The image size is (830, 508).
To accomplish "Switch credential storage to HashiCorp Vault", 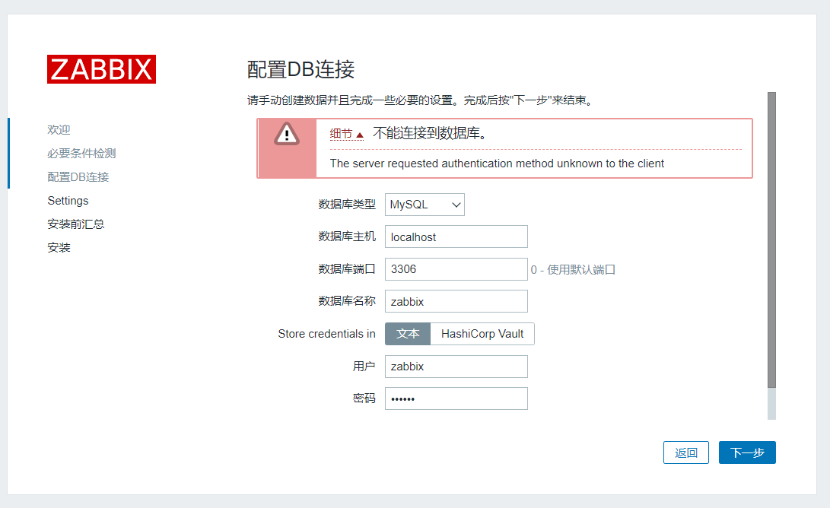I will (482, 333).
